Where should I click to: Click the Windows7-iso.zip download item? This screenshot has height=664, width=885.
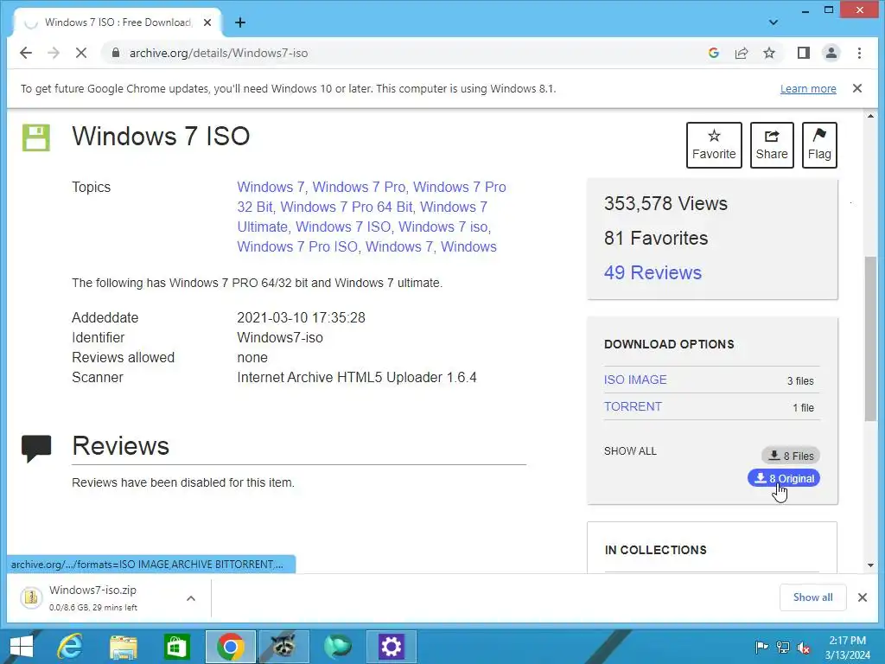coord(93,597)
